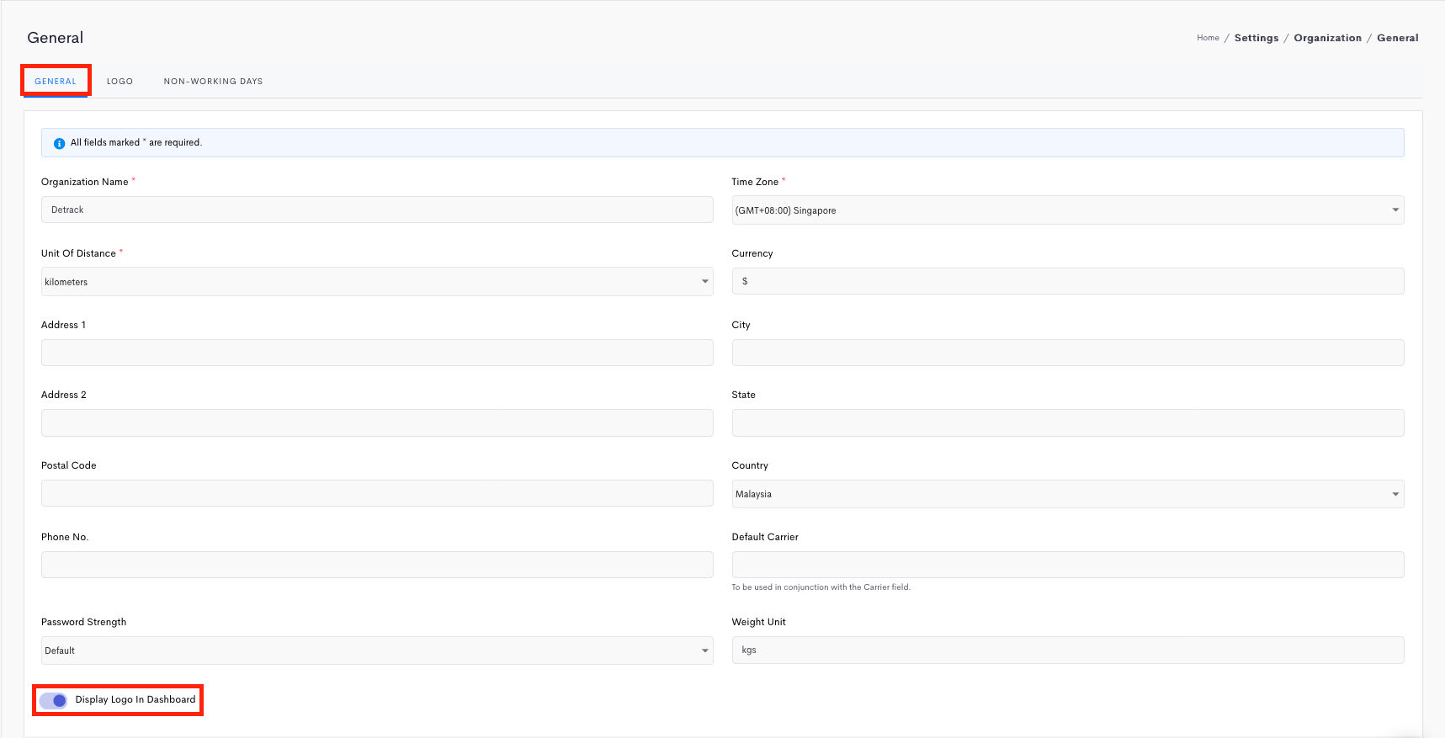Viewport: 1445px width, 738px height.
Task: Click General at the end of the breadcrumb
Action: pos(1397,38)
